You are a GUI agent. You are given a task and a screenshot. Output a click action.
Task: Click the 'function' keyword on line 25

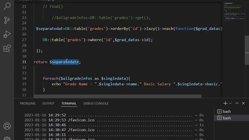pyautogui.click(x=184, y=29)
